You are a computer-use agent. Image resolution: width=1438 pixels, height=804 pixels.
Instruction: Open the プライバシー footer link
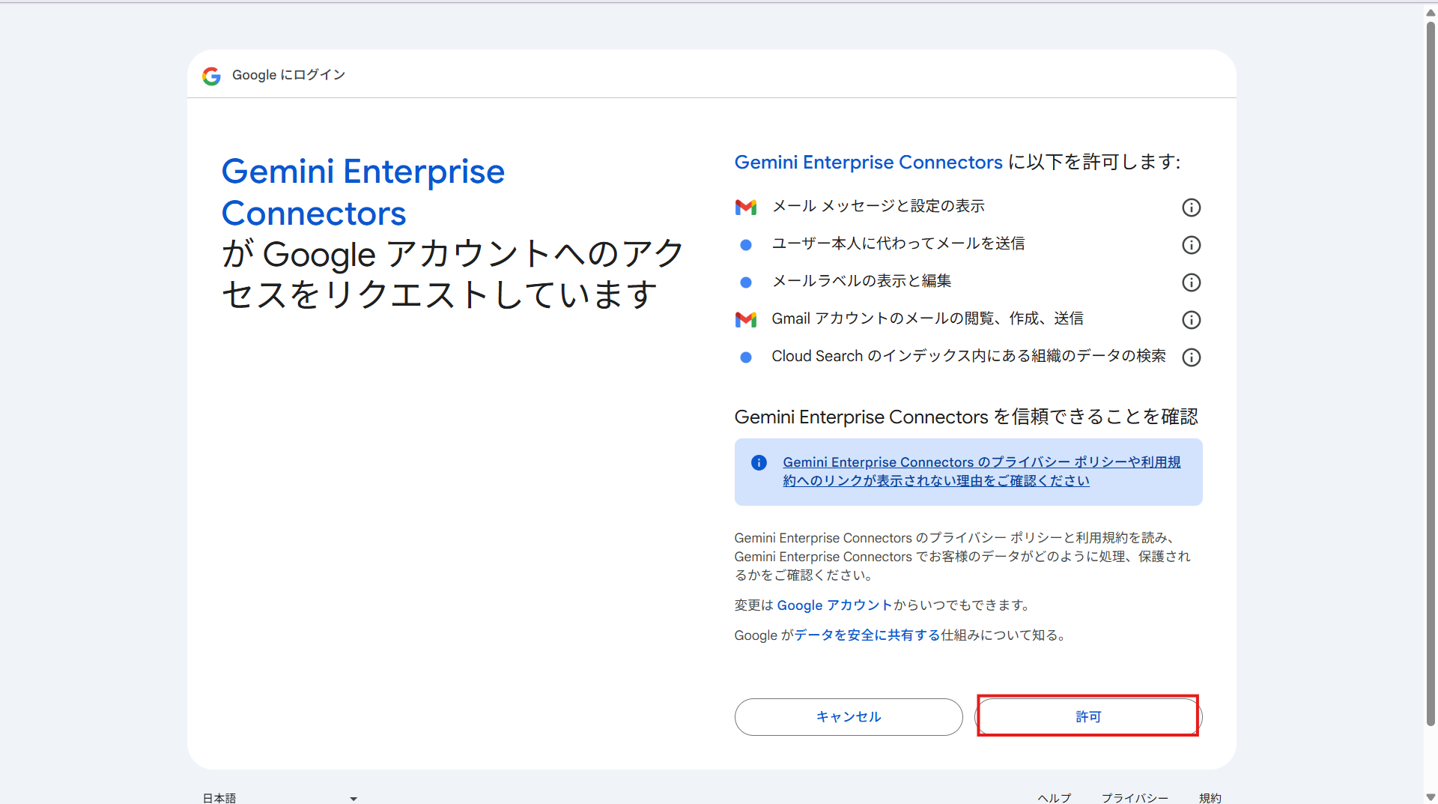coord(1135,798)
